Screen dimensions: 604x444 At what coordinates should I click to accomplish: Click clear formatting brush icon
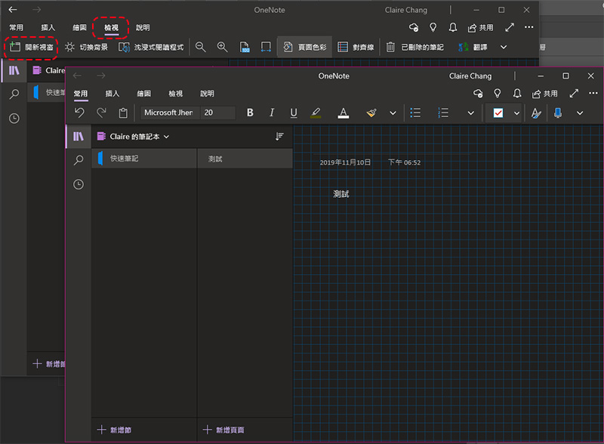[x=371, y=113]
